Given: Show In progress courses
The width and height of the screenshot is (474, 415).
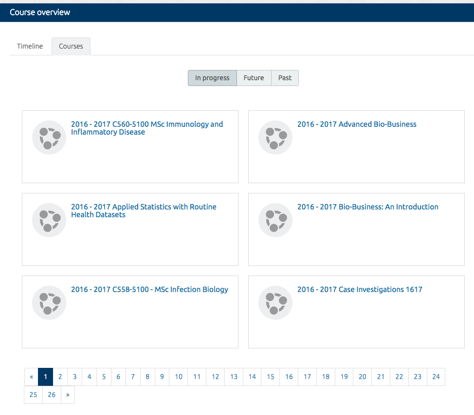Looking at the screenshot, I should click(212, 78).
